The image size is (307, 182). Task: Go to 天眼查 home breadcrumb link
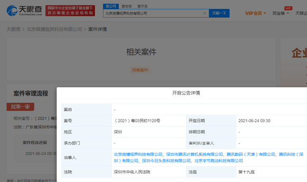(x=14, y=29)
